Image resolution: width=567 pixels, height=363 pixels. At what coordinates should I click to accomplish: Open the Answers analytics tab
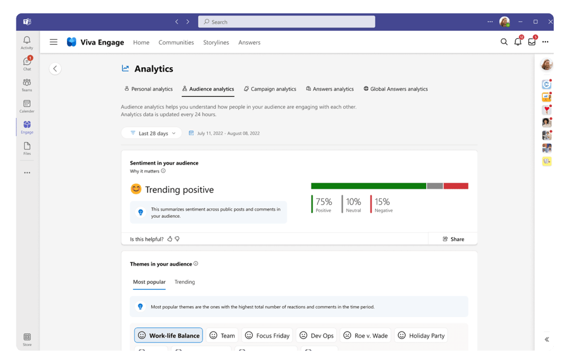[330, 89]
